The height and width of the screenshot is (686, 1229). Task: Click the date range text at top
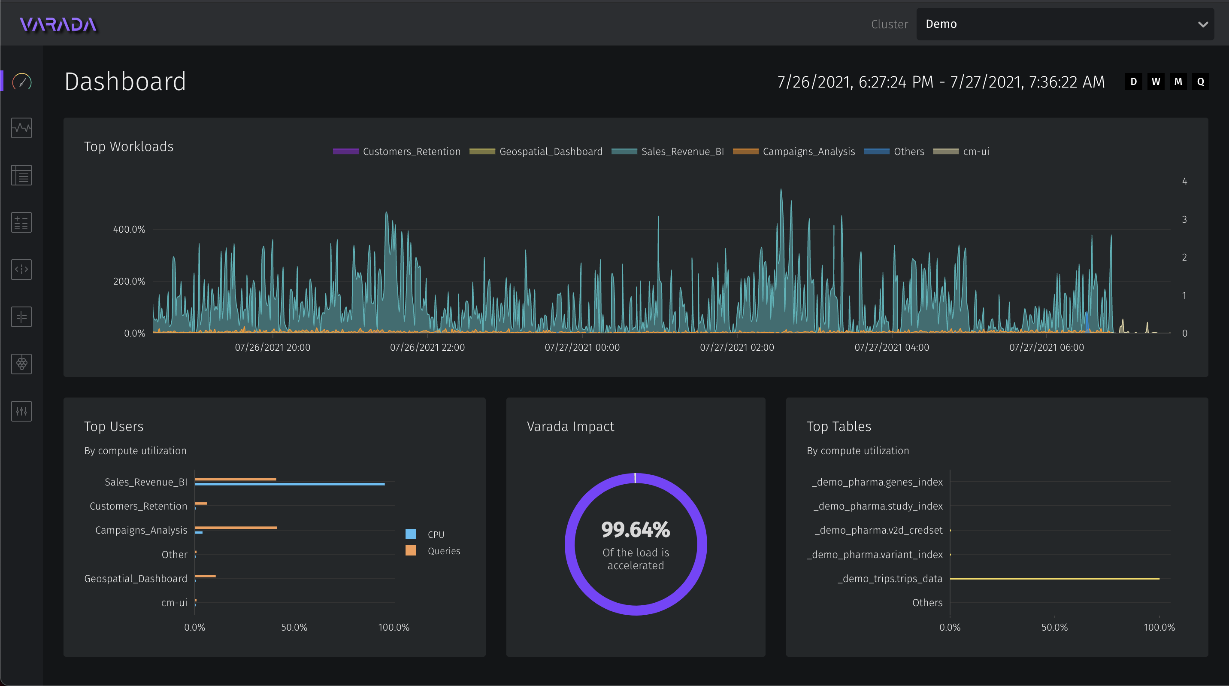click(x=941, y=82)
